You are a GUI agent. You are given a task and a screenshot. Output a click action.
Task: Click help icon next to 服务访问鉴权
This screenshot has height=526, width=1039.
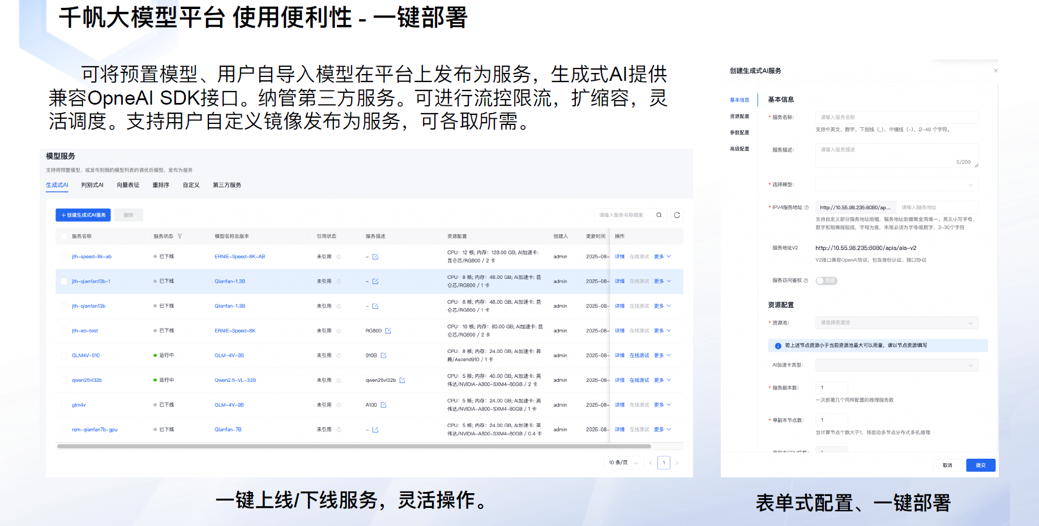coord(806,281)
